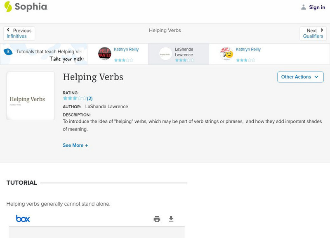The height and width of the screenshot is (238, 330).
Task: Go to Next lesson Qualifiers
Action: [x=313, y=33]
